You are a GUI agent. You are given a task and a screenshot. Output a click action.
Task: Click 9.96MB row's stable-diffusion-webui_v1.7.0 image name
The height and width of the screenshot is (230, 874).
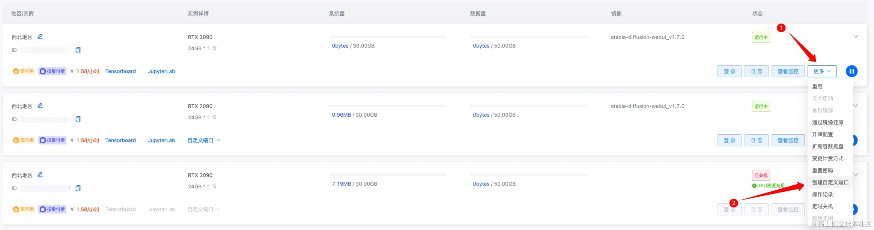[x=647, y=106]
